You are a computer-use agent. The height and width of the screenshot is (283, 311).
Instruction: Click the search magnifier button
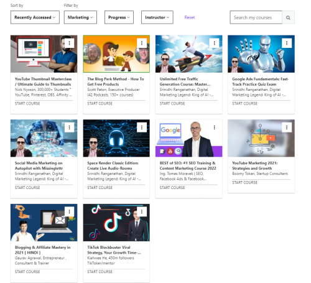tap(288, 17)
